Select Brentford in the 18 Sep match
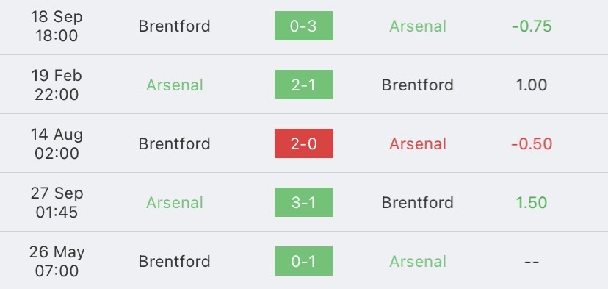 pyautogui.click(x=175, y=26)
